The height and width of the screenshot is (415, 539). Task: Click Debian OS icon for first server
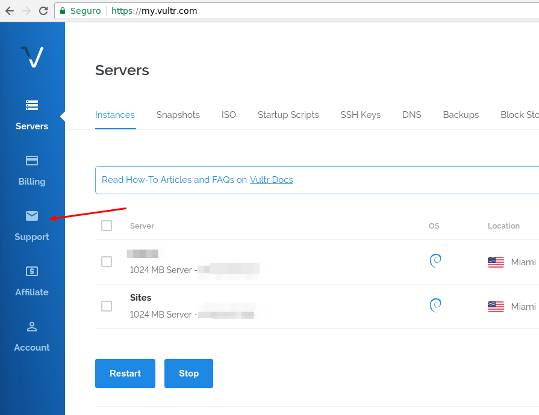[435, 261]
